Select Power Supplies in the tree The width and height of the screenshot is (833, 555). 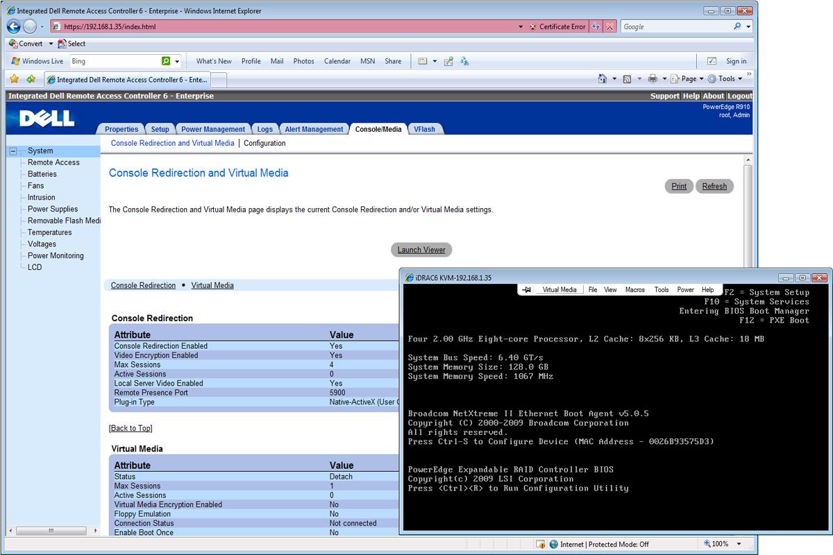pos(53,209)
